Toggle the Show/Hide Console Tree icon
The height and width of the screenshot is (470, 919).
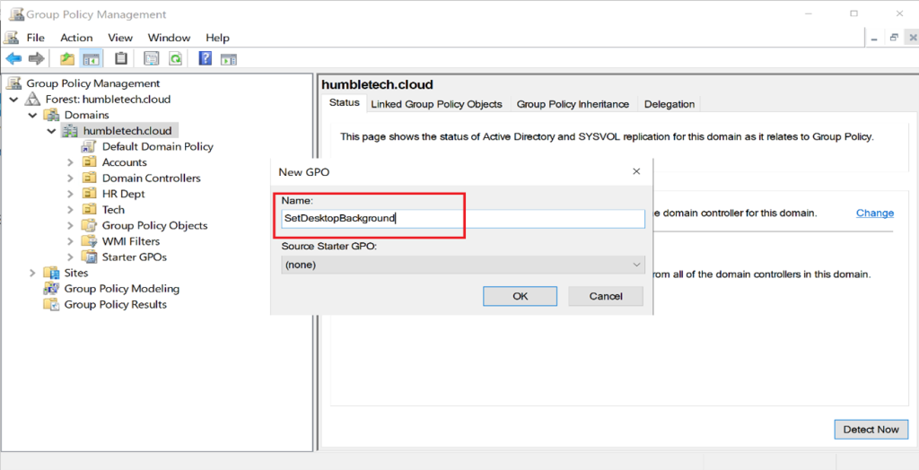tap(91, 59)
